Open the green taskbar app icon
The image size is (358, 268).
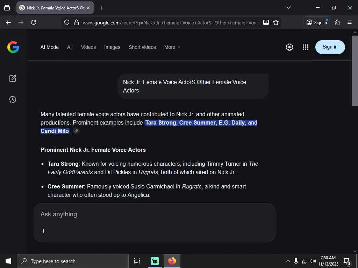[x=155, y=261]
